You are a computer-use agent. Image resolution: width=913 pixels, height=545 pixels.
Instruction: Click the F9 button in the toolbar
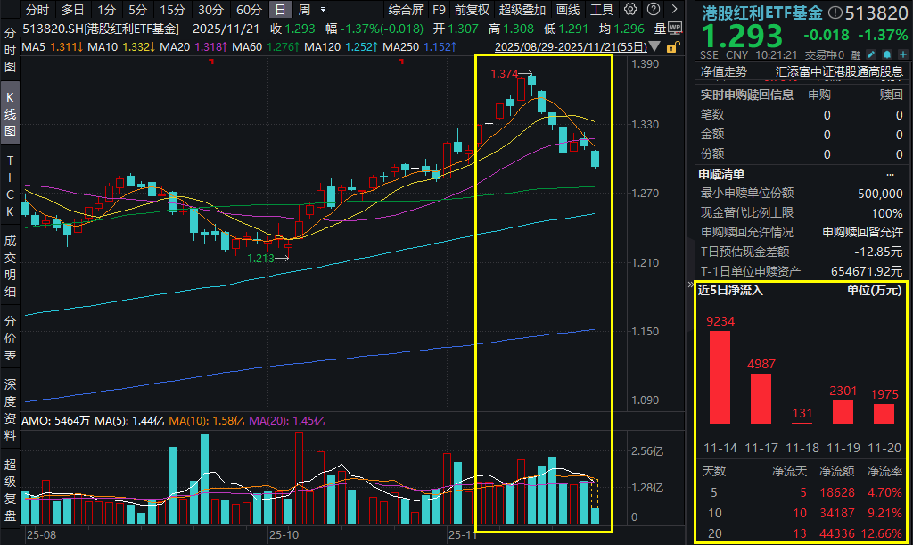tap(437, 10)
